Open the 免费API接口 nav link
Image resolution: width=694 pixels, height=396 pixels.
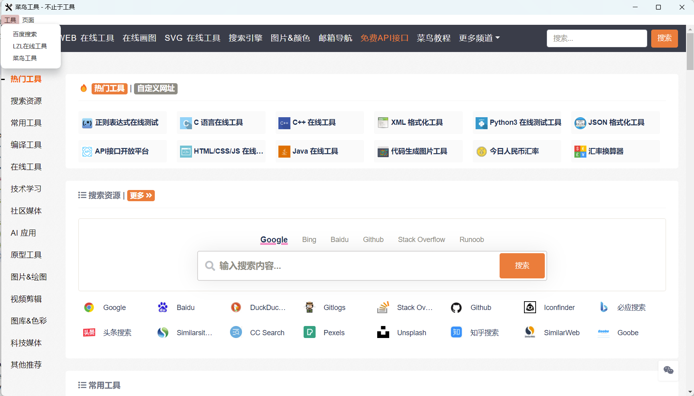pos(384,38)
